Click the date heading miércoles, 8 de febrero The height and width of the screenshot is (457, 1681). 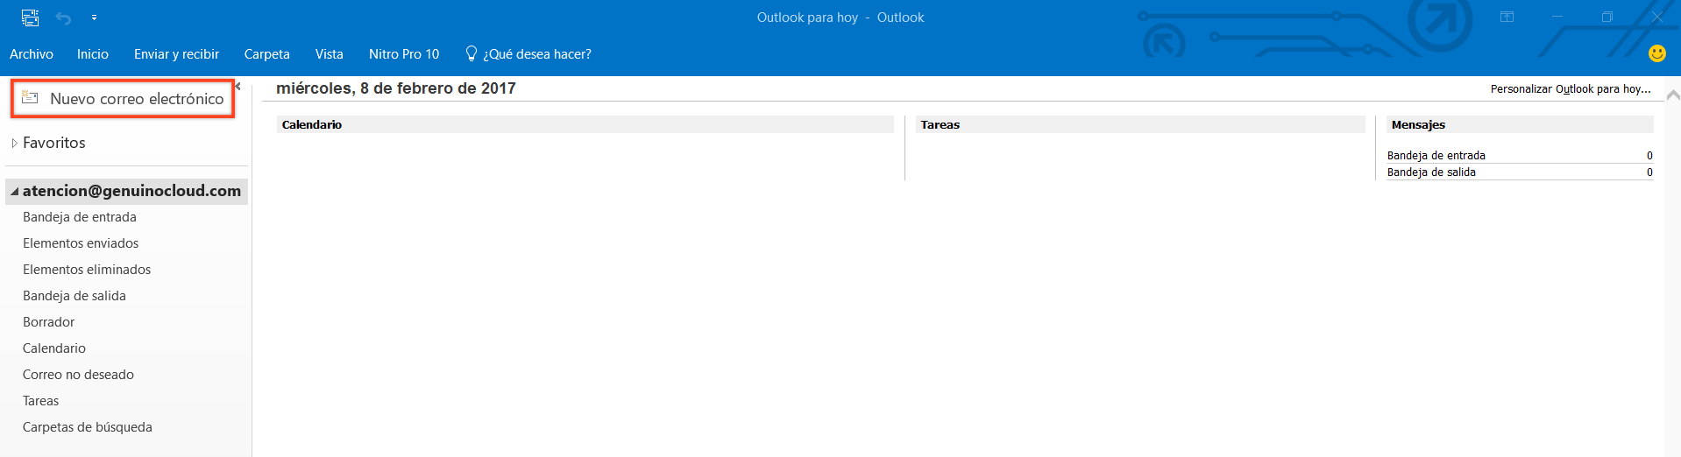pyautogui.click(x=396, y=88)
